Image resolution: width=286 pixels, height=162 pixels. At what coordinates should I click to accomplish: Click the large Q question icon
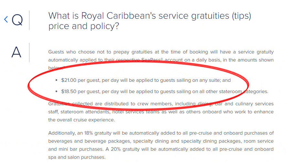coord(17,20)
